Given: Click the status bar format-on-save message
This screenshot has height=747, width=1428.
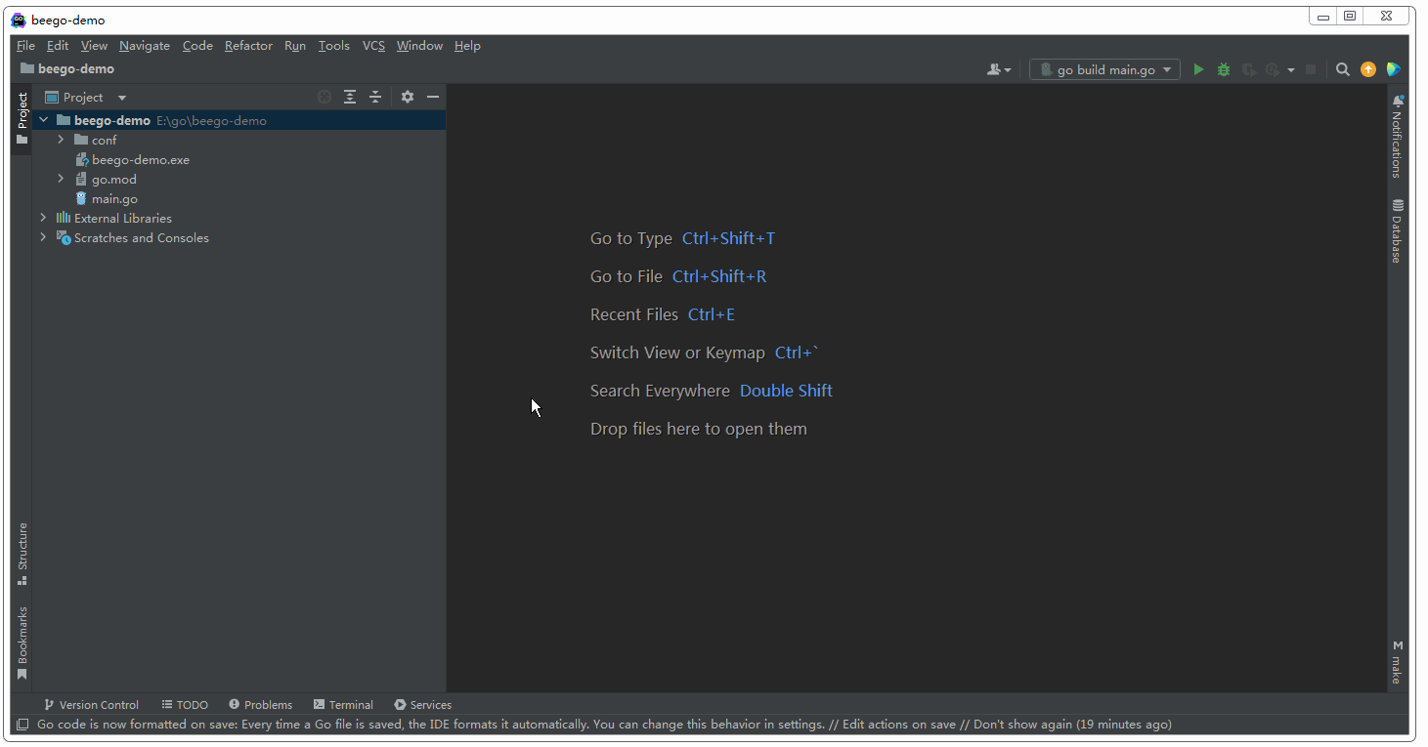Looking at the screenshot, I should coord(604,725).
